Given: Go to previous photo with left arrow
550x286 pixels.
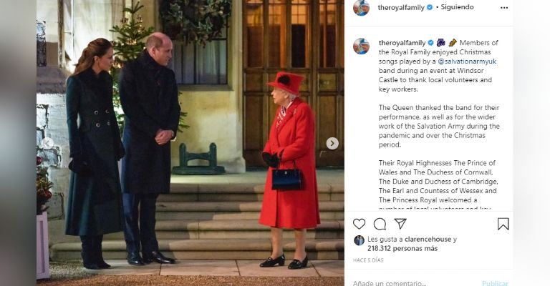Looking at the screenshot, I should pos(48,143).
